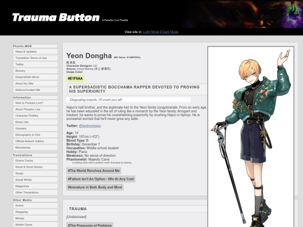Open Music Info page
Viewport: 303px width, 227px height.
35,122
